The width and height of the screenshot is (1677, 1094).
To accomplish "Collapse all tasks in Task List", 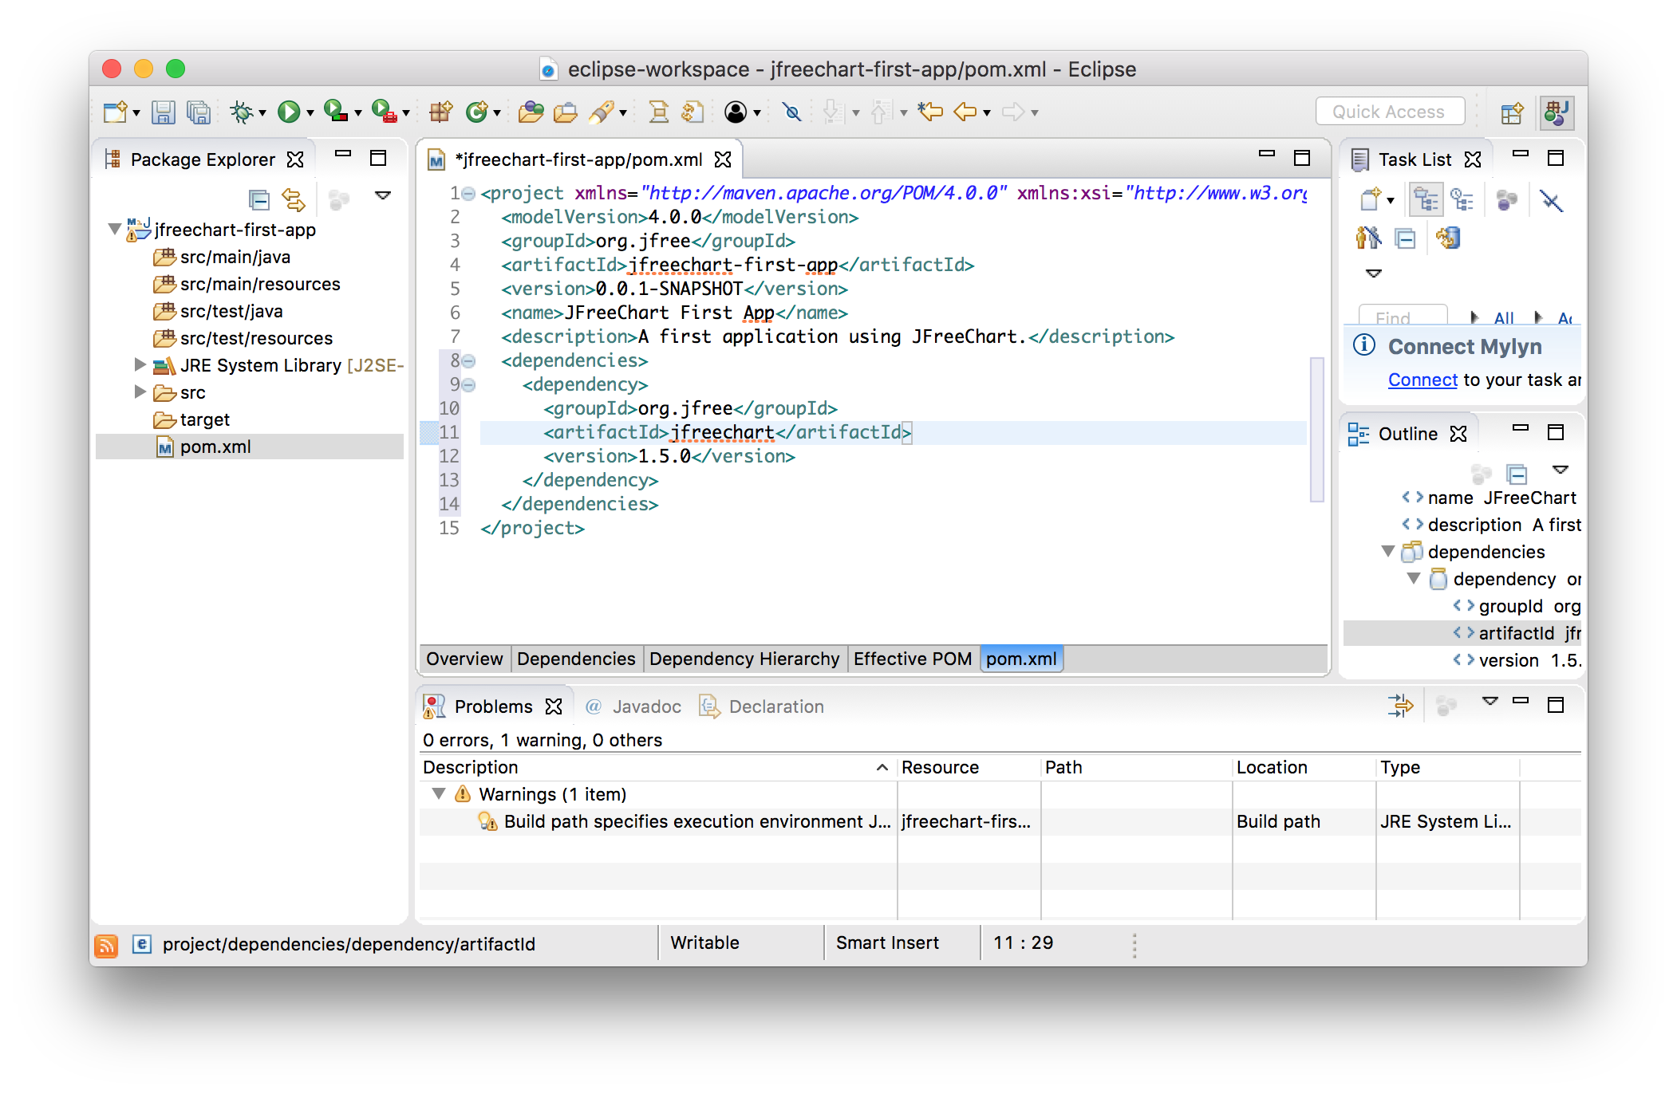I will [x=1405, y=238].
